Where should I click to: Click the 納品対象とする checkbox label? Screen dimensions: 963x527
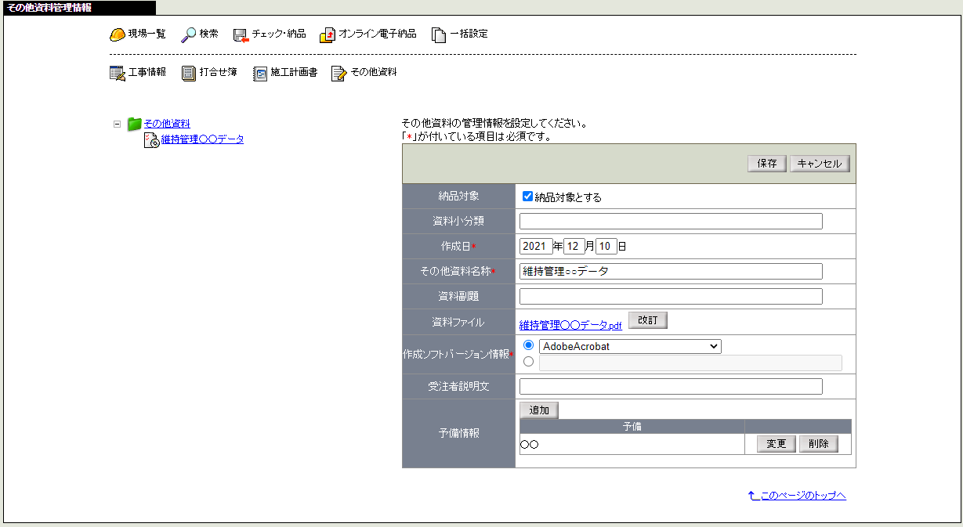568,197
